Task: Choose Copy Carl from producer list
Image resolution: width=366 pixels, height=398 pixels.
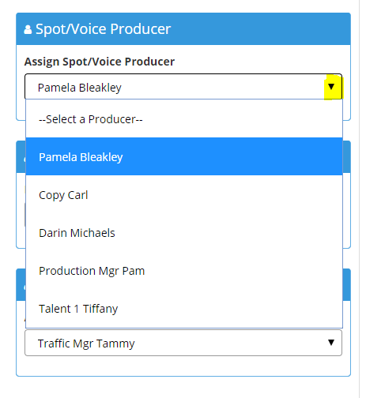Action: click(184, 195)
